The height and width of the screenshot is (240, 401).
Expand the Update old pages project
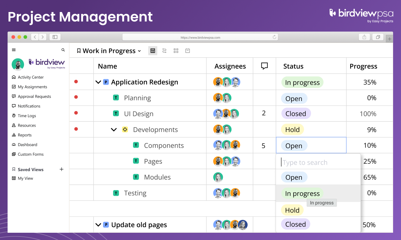click(98, 225)
